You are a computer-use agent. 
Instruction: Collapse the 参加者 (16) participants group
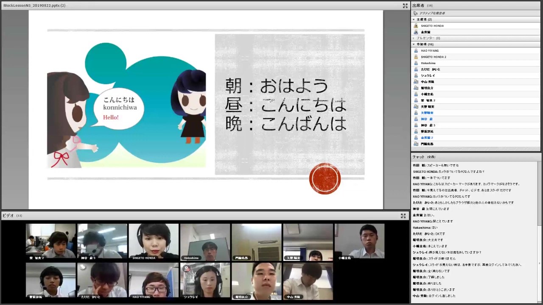pos(414,44)
